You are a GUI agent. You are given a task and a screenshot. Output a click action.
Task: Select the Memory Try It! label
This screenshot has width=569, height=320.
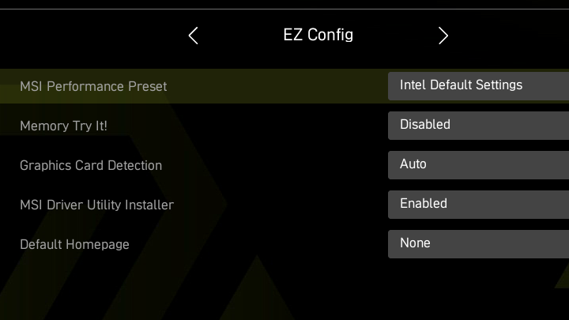click(63, 126)
